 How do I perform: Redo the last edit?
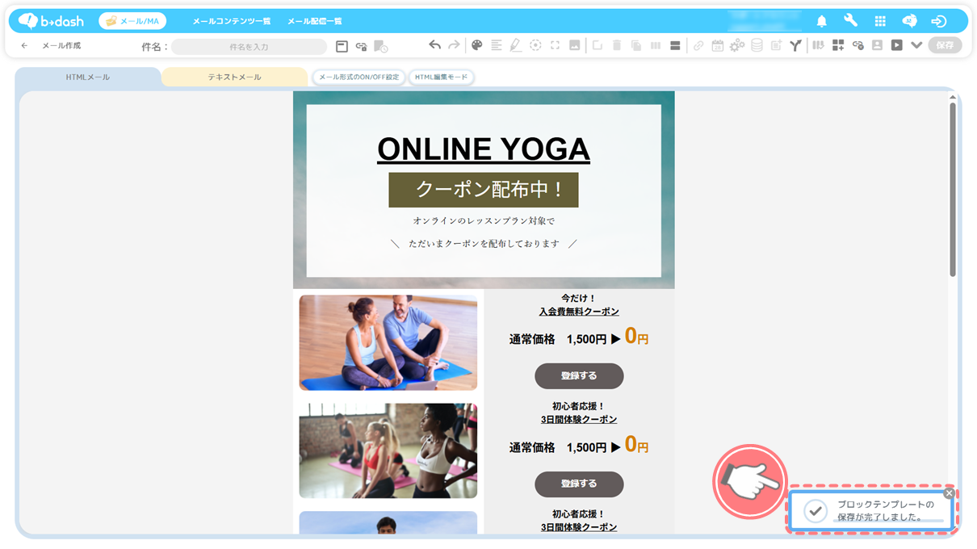tap(454, 45)
